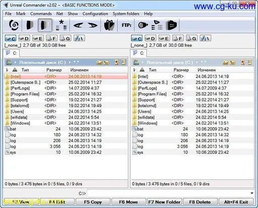Sort left panel by Тип column
The width and height of the screenshot is (258, 208).
pos(25,70)
